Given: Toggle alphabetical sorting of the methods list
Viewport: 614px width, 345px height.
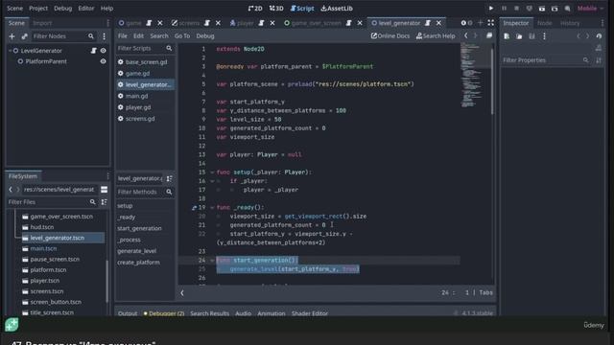Looking at the screenshot, I should 169,179.
